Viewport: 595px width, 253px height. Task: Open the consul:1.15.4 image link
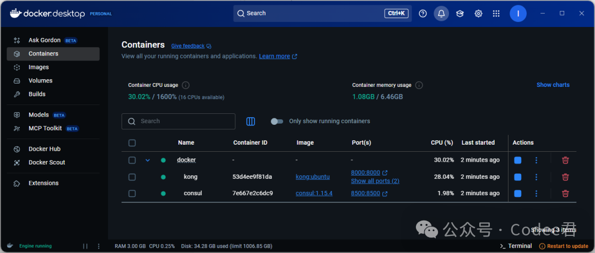314,194
